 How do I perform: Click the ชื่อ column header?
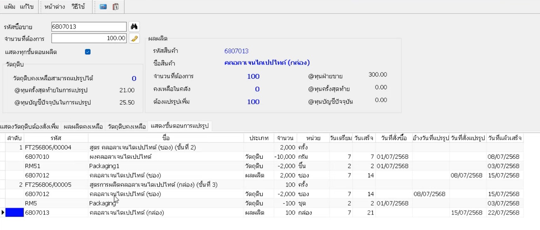166,138
